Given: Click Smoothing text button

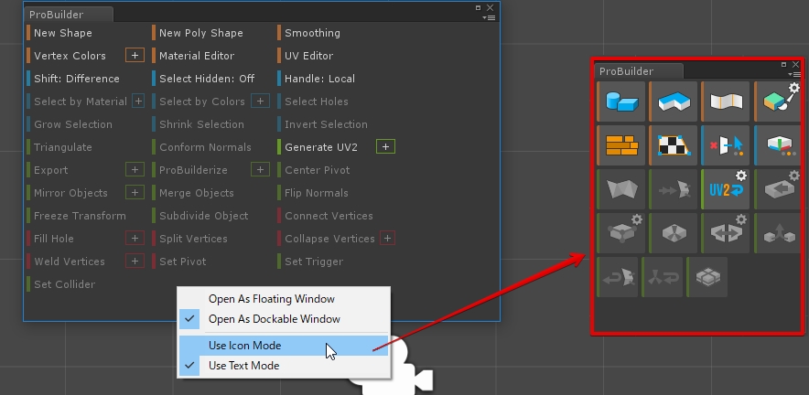Looking at the screenshot, I should pyautogui.click(x=312, y=33).
